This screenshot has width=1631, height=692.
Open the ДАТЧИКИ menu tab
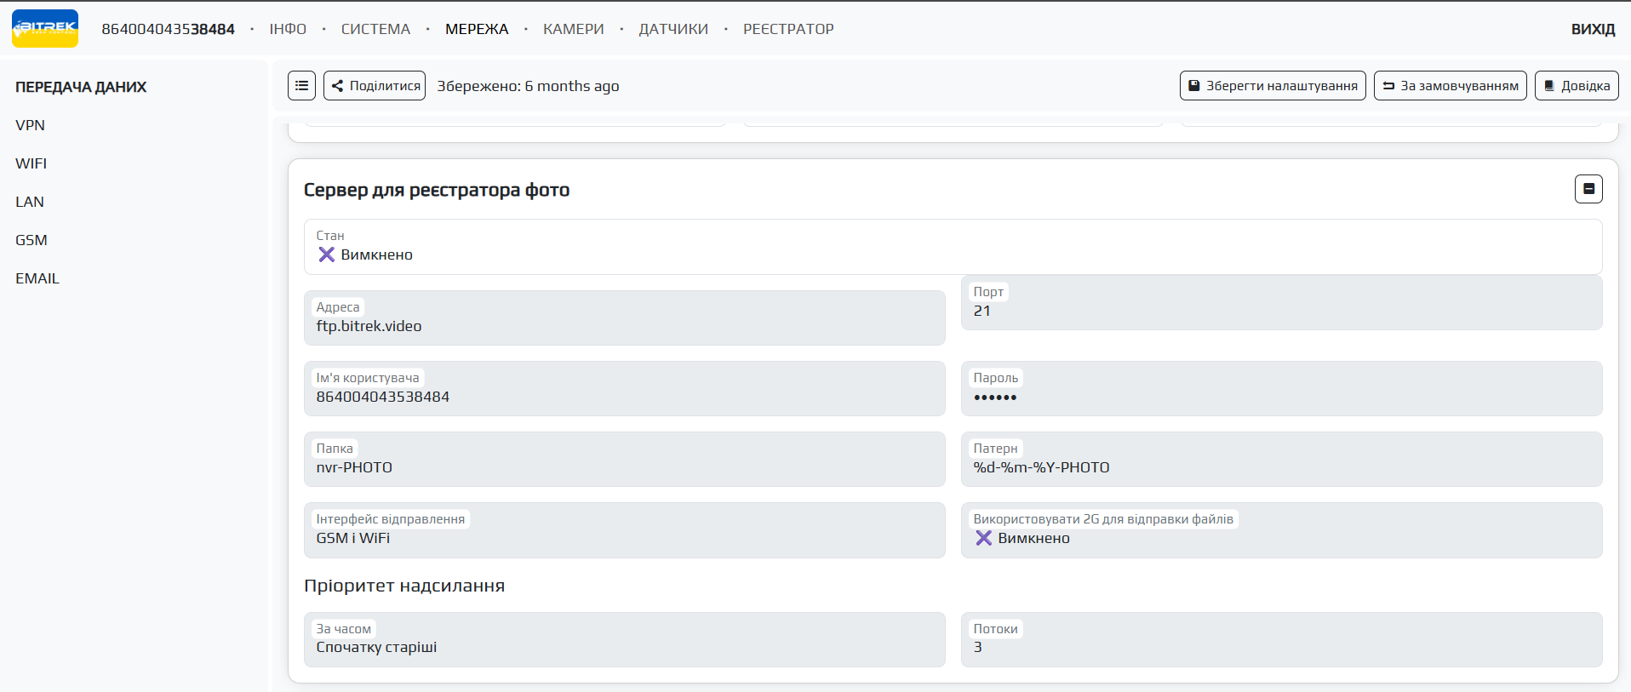[673, 29]
